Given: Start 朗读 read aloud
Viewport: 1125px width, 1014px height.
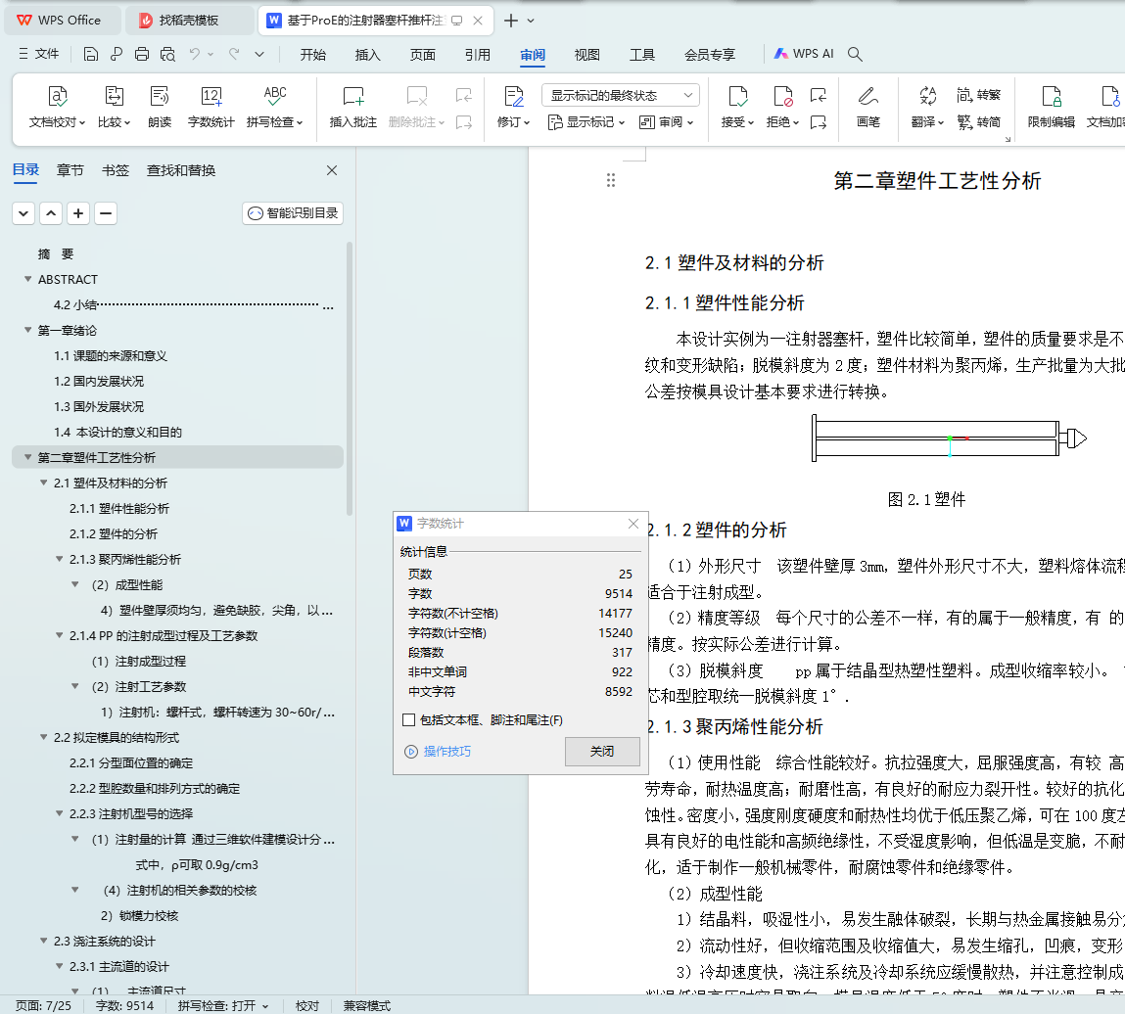Looking at the screenshot, I should (160, 96).
